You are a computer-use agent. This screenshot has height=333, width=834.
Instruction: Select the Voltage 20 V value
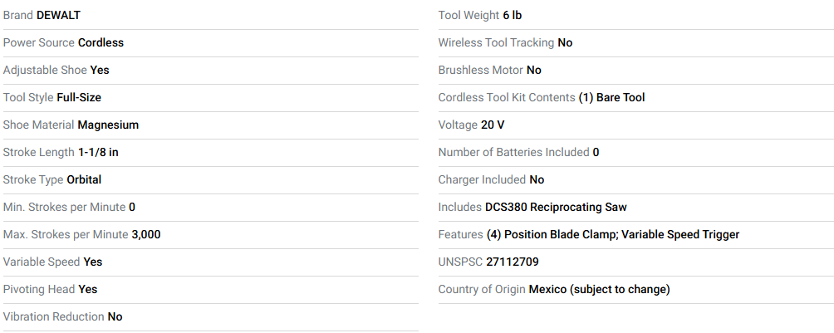[493, 125]
